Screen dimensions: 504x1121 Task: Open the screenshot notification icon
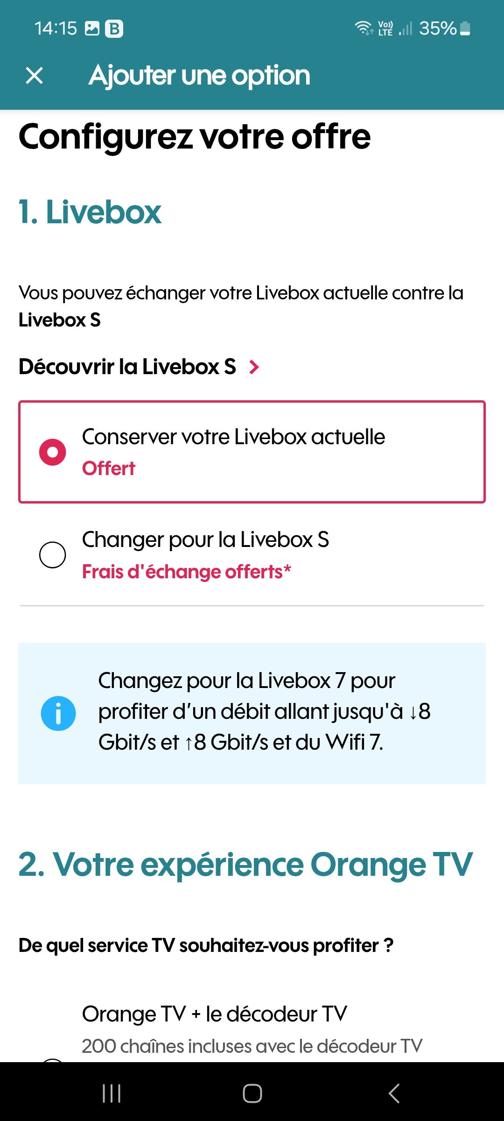(x=91, y=29)
